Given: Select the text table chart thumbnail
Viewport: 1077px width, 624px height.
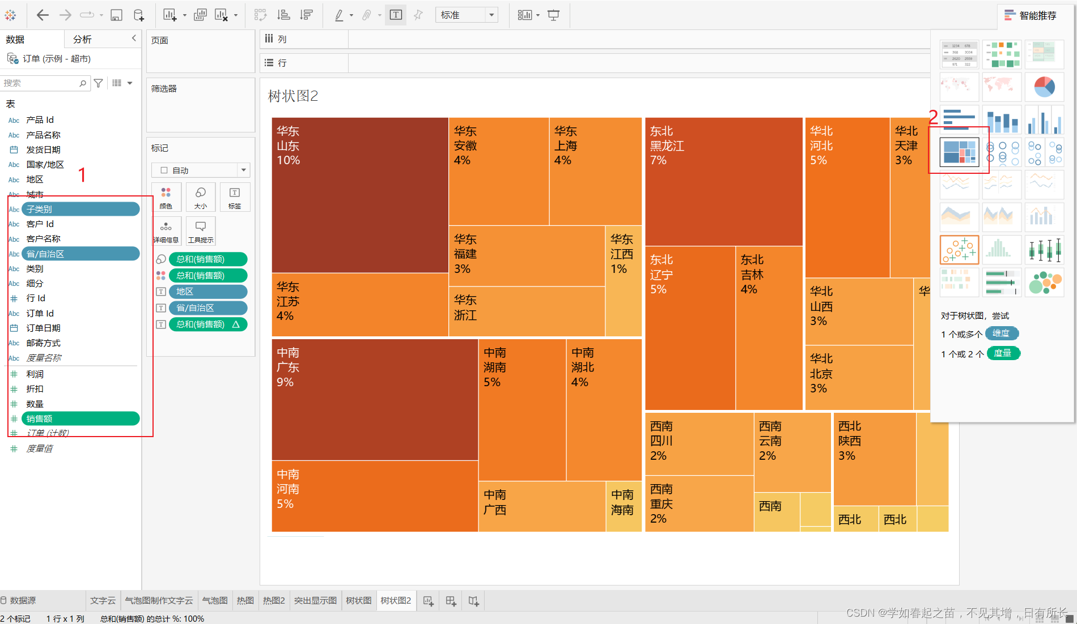Looking at the screenshot, I should (959, 54).
